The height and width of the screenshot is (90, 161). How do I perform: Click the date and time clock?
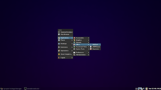[155, 88]
